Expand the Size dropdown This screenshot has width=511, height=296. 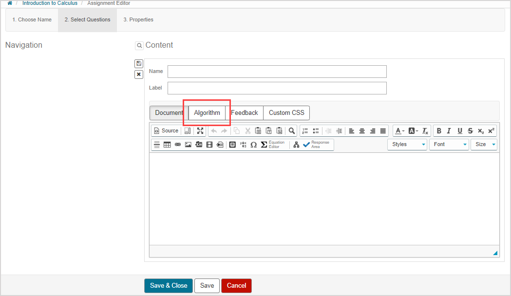484,145
